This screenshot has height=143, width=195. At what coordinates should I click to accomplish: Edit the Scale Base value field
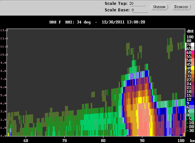[x=139, y=10]
